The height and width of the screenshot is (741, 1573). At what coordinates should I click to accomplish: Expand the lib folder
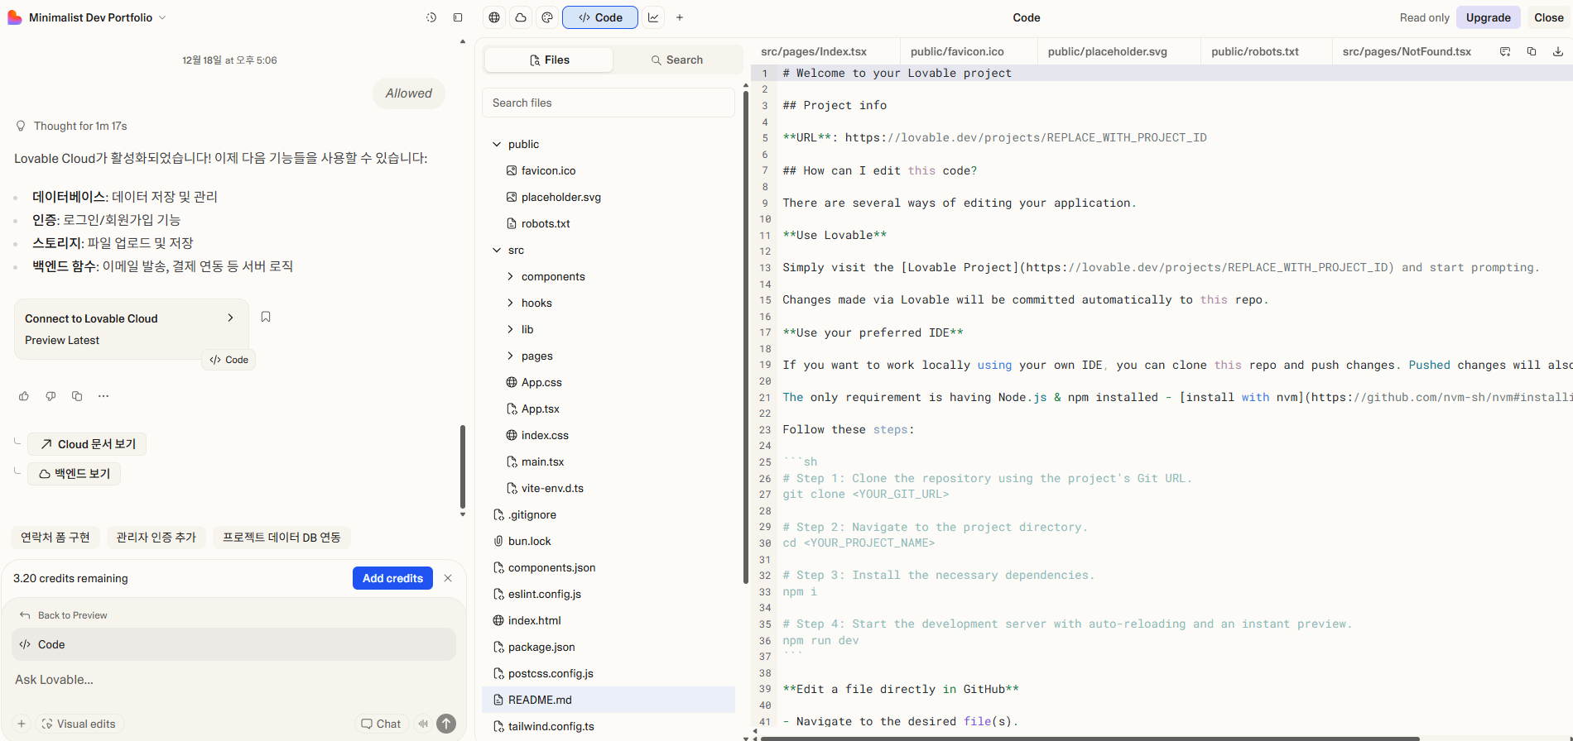pyautogui.click(x=510, y=329)
